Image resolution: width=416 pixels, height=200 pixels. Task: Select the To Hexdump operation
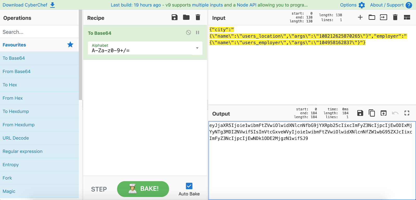click(x=40, y=111)
